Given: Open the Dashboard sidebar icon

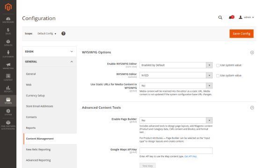Looking at the screenshot, I should click(8, 20).
